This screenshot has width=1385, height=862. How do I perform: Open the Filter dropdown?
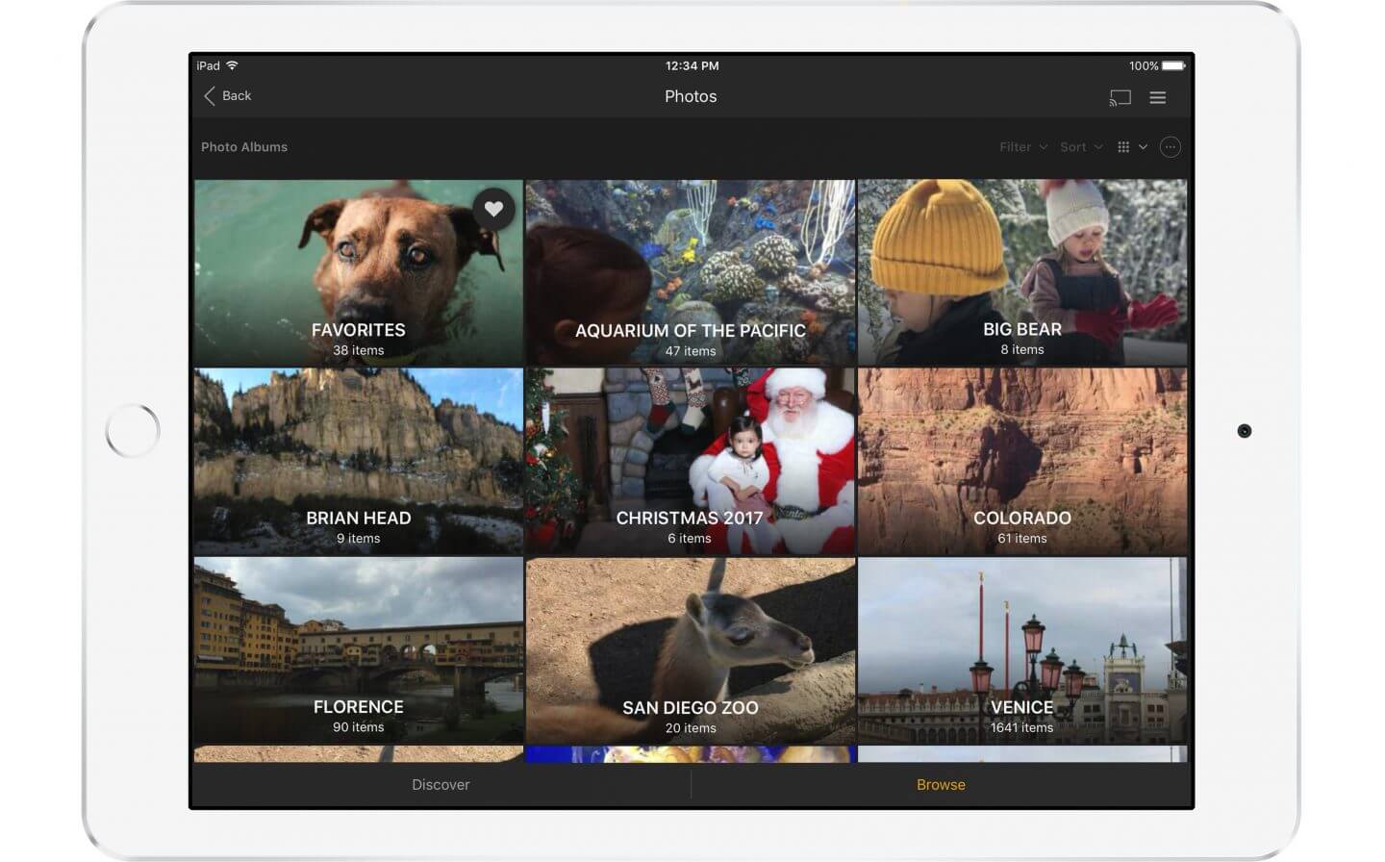click(x=1022, y=147)
